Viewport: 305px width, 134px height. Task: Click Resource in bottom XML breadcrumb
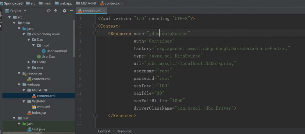click(124, 131)
